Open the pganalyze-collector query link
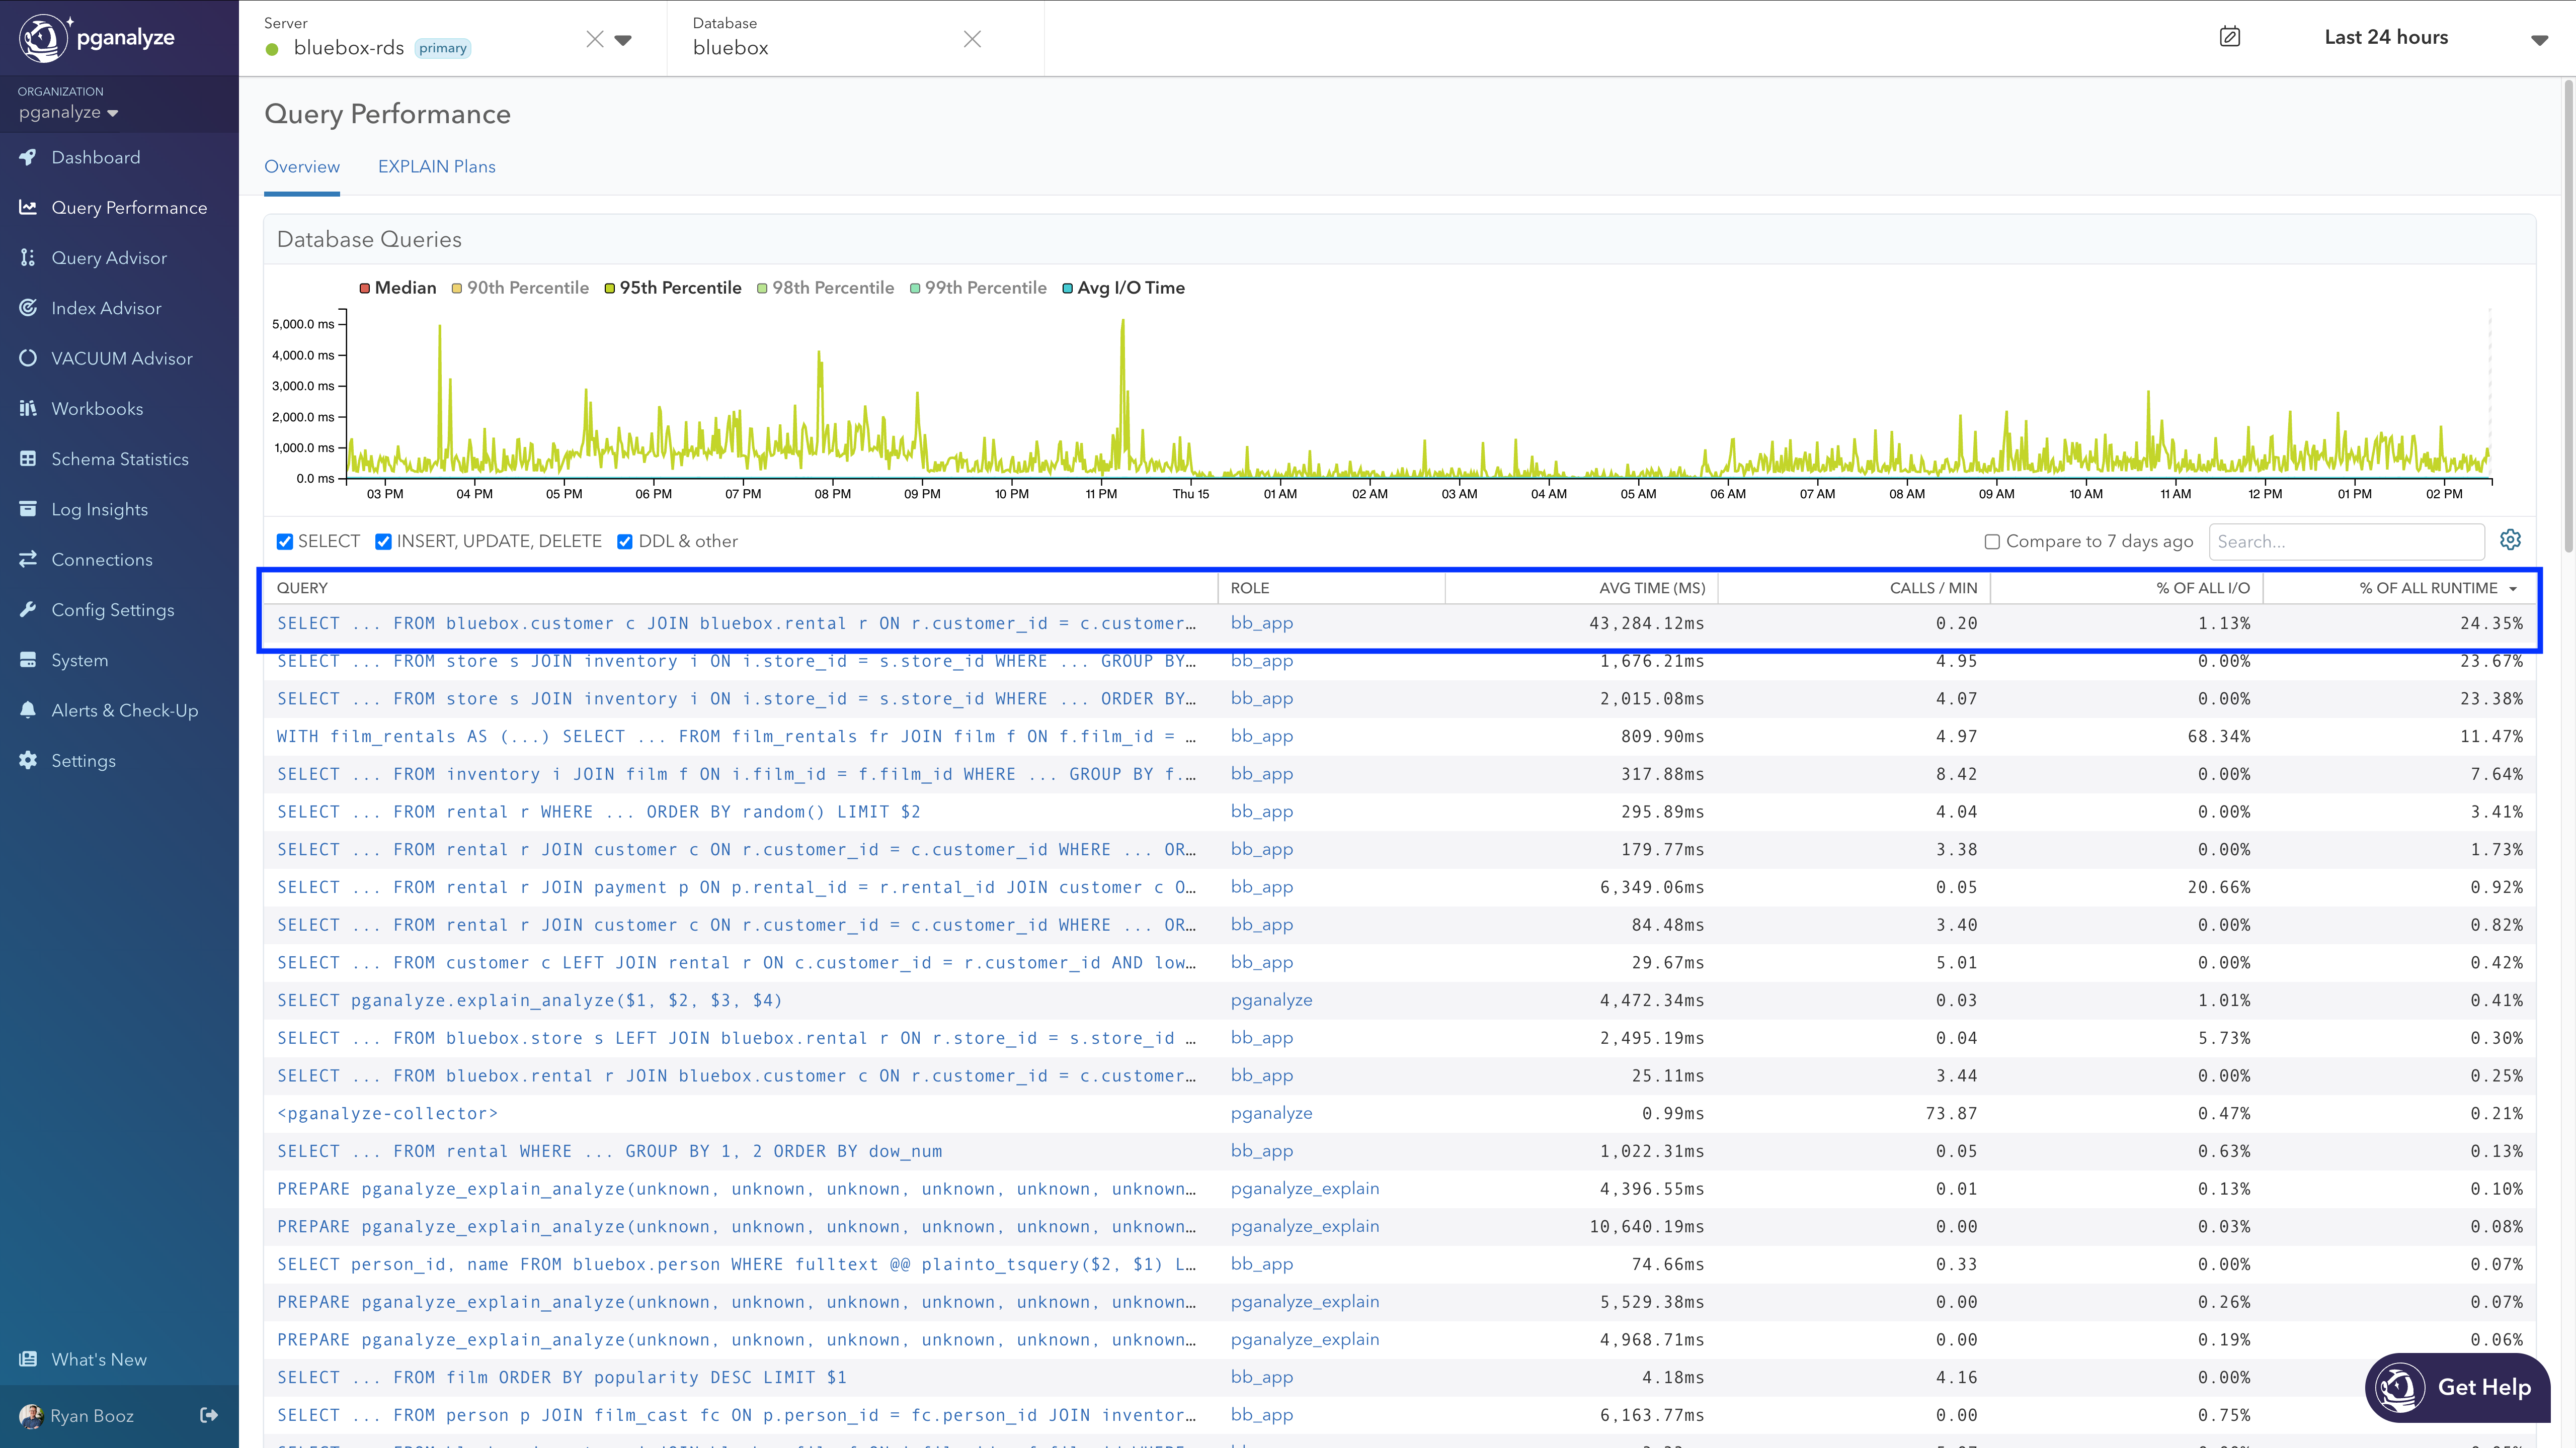The height and width of the screenshot is (1448, 2576). coord(387,1113)
